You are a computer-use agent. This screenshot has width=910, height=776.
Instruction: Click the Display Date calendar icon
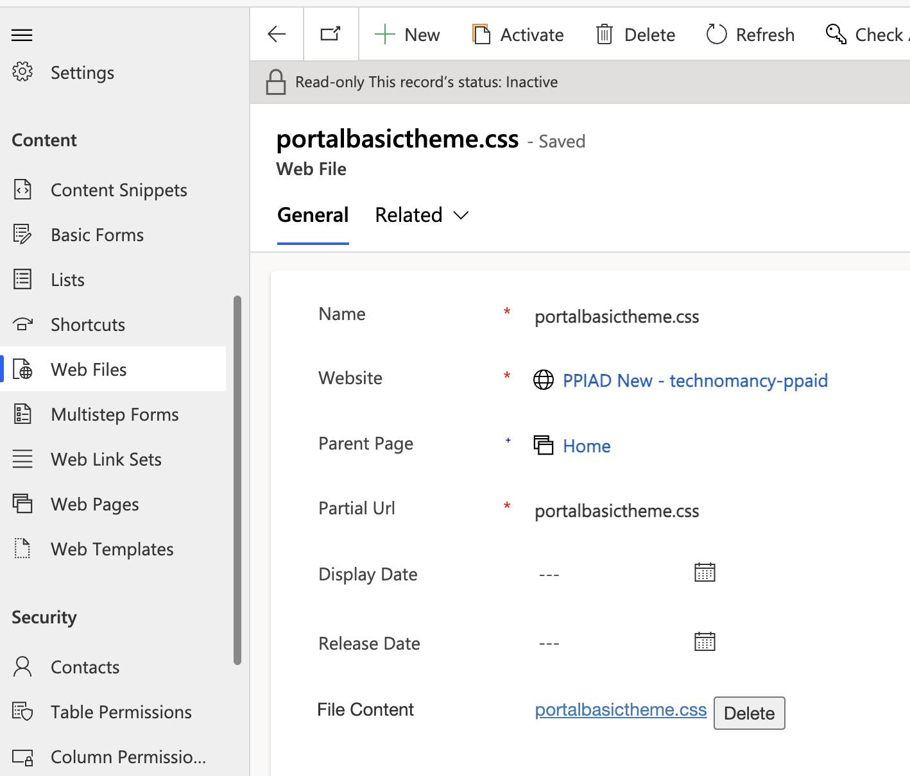pyautogui.click(x=705, y=572)
